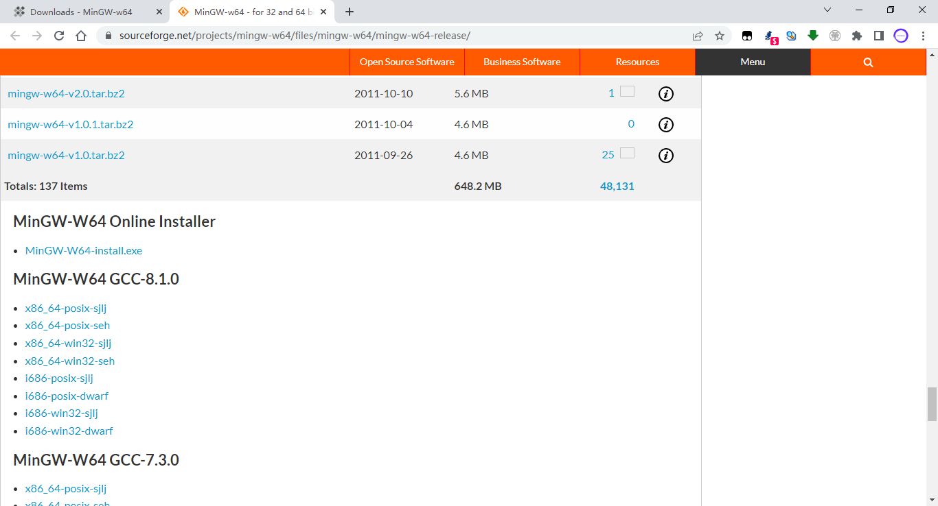938x506 pixels.
Task: Open GCC-8.1.0 x86_64-win32-seh link
Action: (x=70, y=361)
